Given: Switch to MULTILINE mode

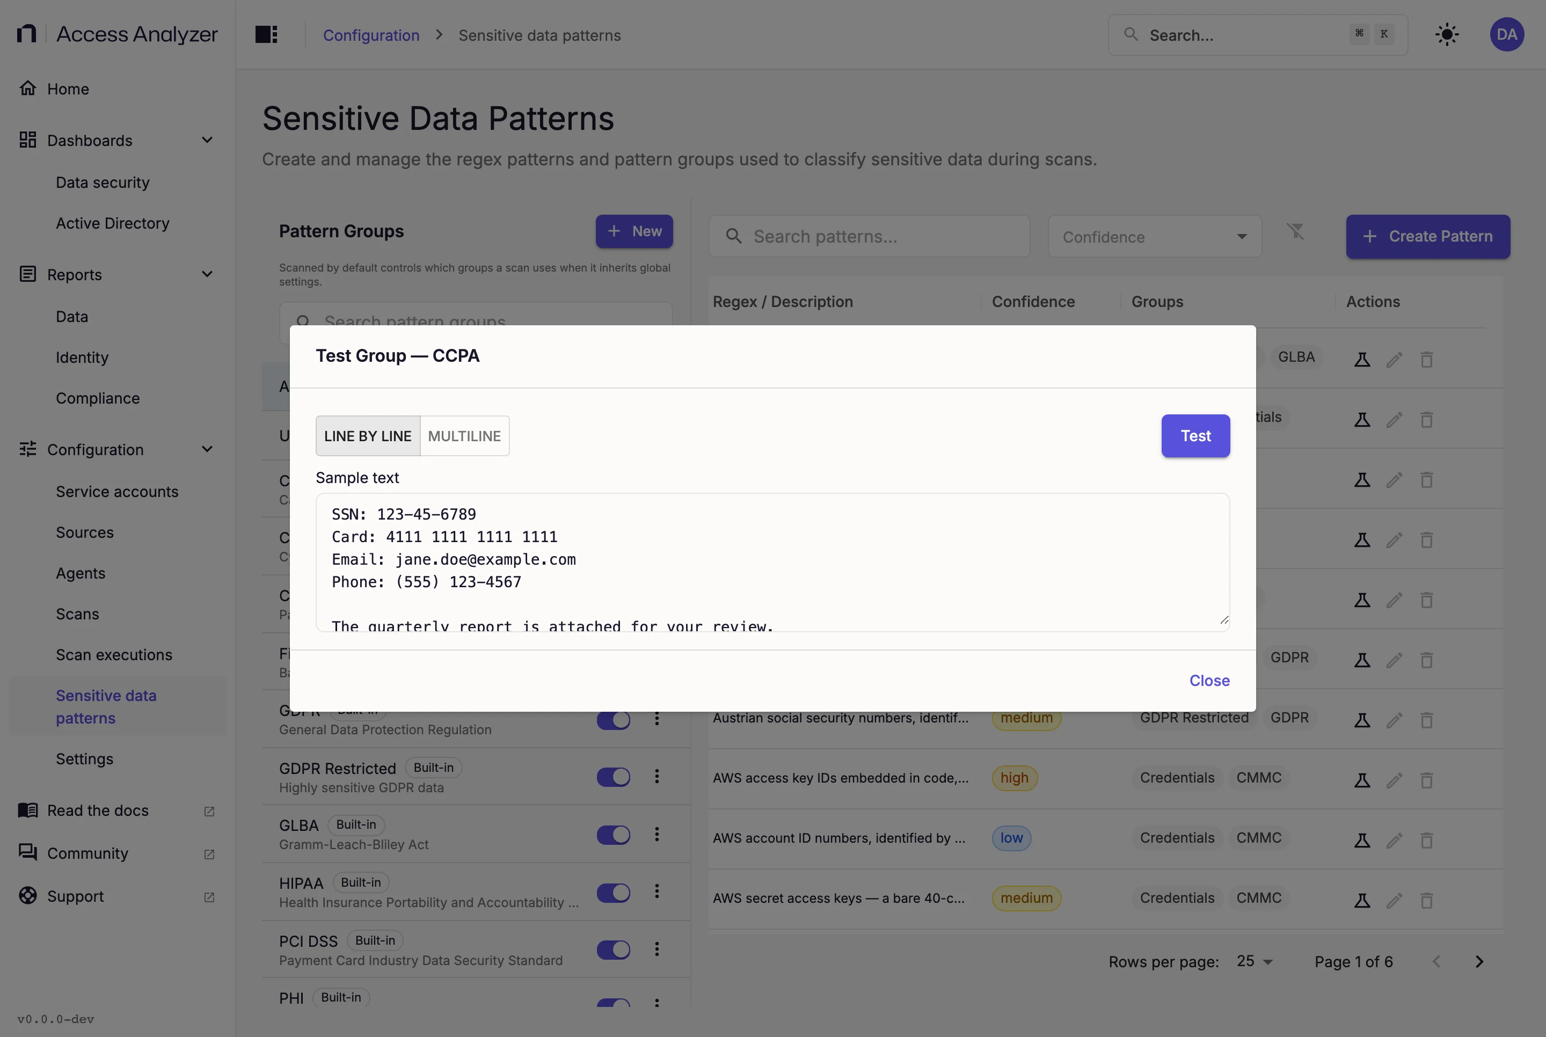Looking at the screenshot, I should tap(464, 436).
